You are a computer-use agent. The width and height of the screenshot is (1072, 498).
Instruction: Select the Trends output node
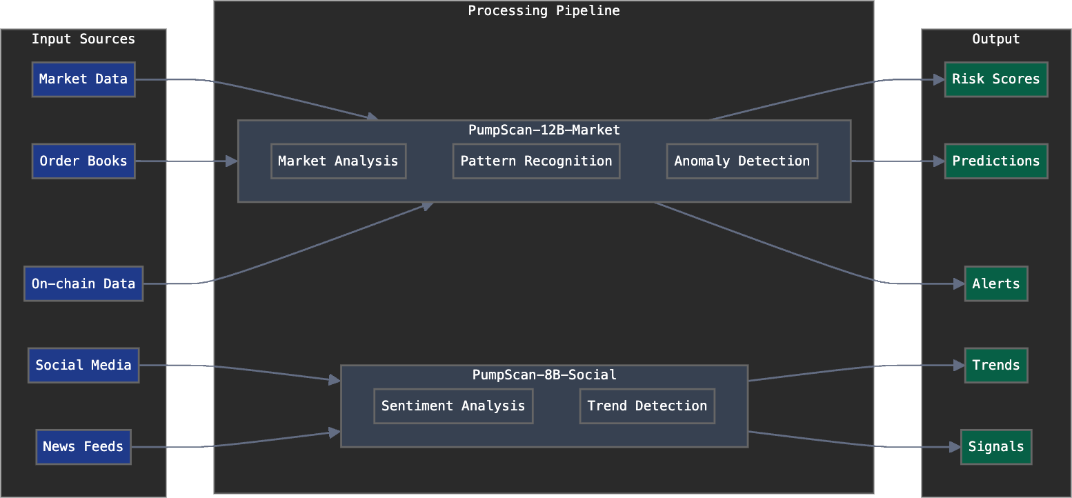coord(995,366)
